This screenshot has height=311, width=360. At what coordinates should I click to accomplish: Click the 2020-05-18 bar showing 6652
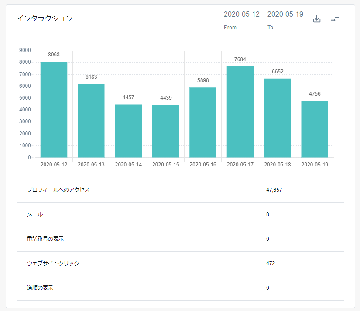(278, 118)
